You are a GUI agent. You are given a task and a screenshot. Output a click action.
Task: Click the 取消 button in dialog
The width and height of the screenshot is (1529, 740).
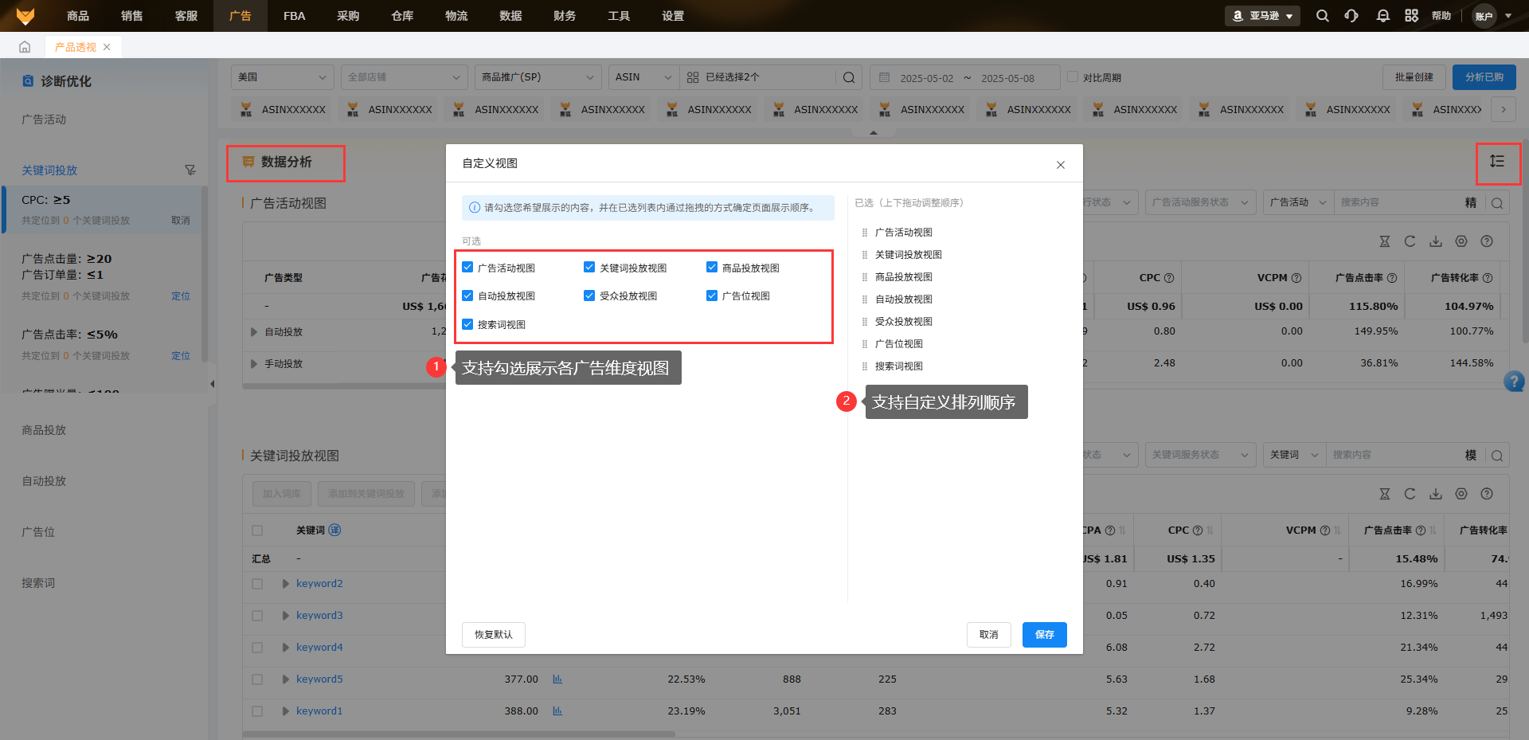click(x=989, y=635)
